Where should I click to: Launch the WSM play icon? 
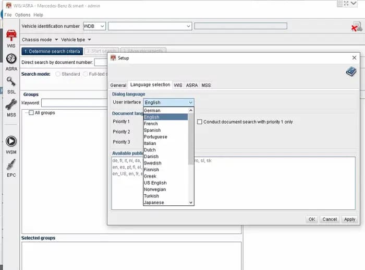[x=11, y=142]
